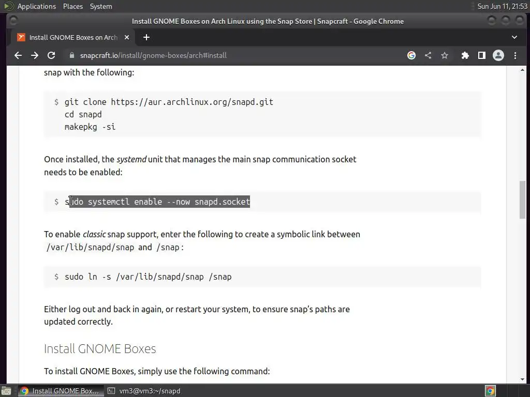Toggle Chrome side panel
Screen dimensions: 530x397
(x=482, y=55)
